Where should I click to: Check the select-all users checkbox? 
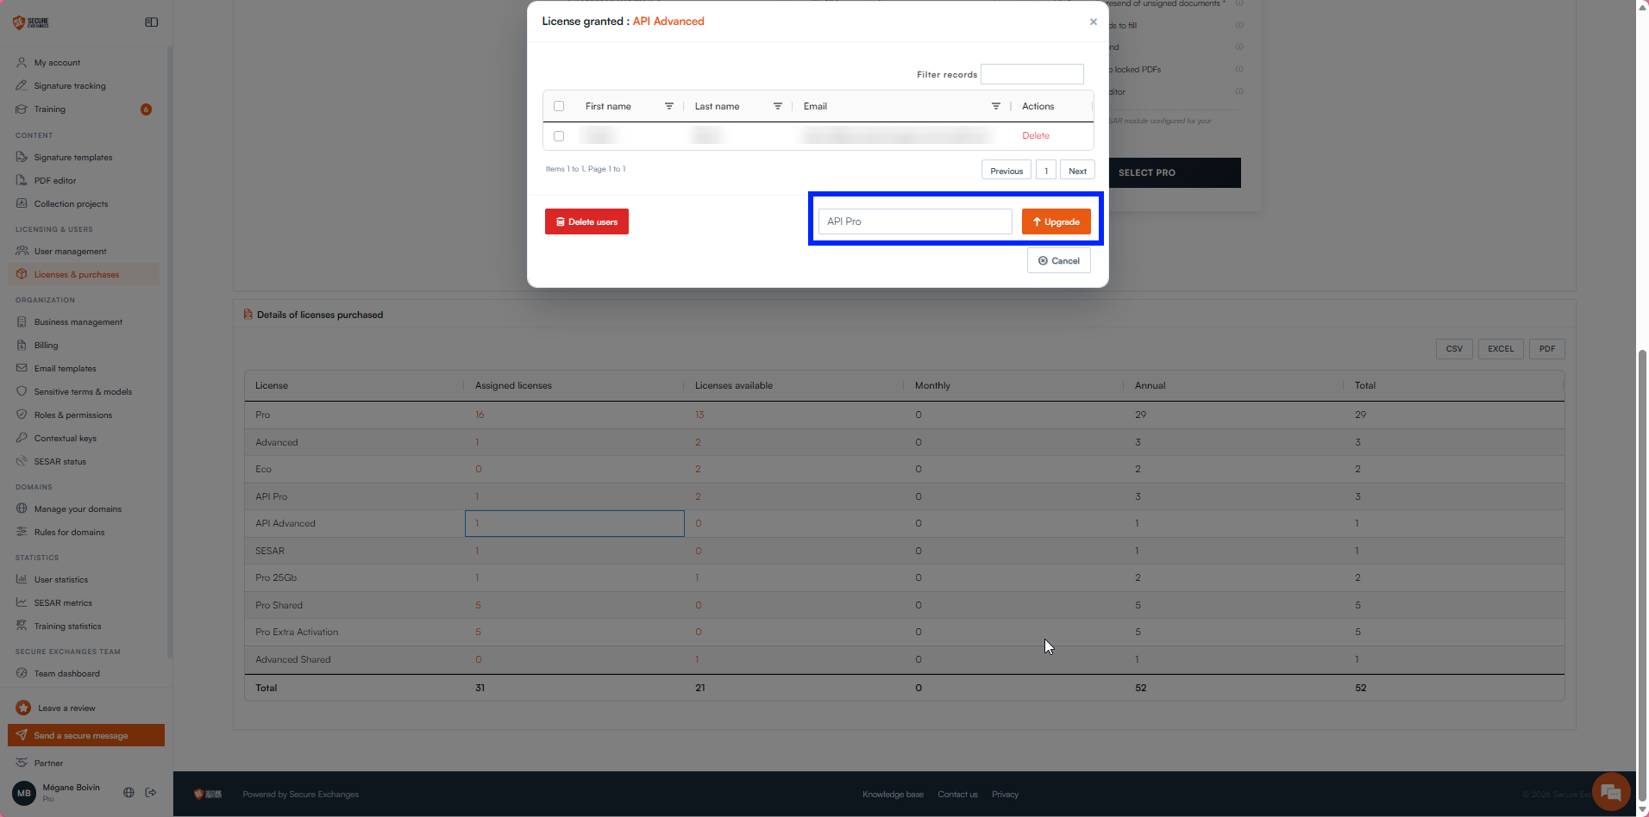click(559, 106)
